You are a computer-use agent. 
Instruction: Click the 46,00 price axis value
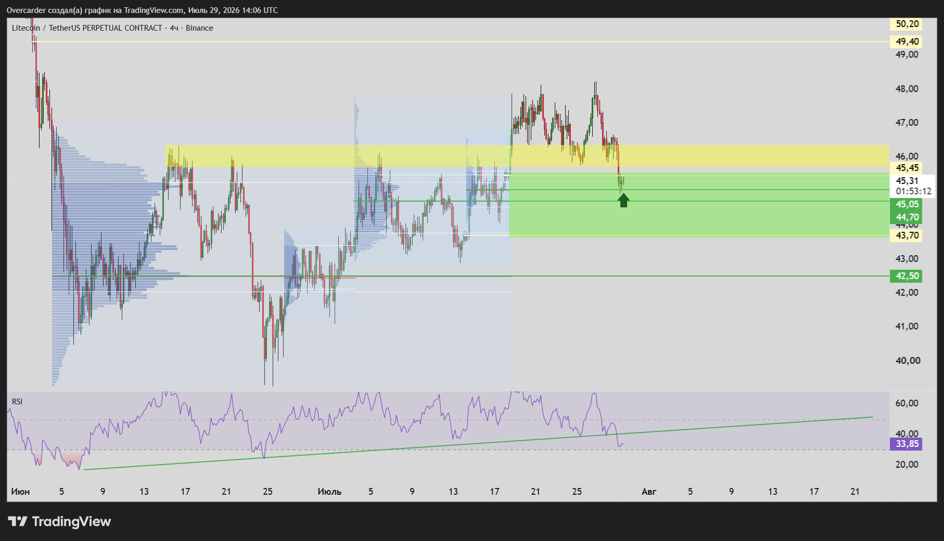point(907,156)
